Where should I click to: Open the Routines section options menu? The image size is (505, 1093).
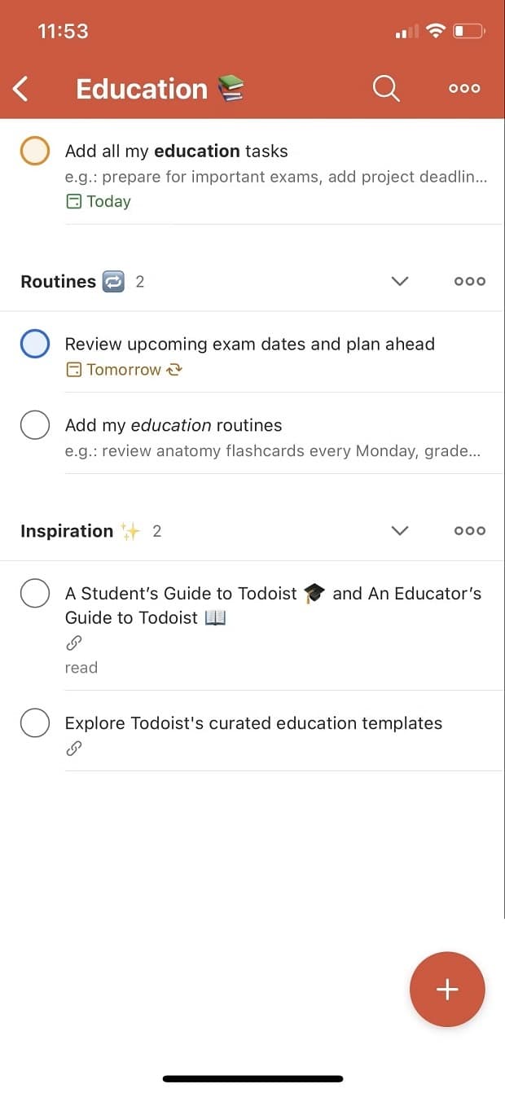[x=470, y=281]
